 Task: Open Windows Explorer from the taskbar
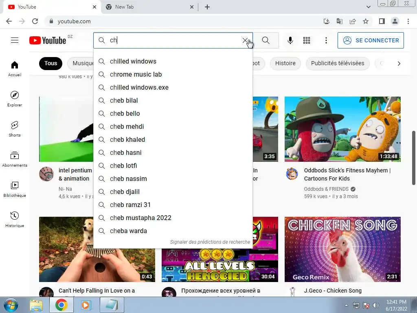36,305
